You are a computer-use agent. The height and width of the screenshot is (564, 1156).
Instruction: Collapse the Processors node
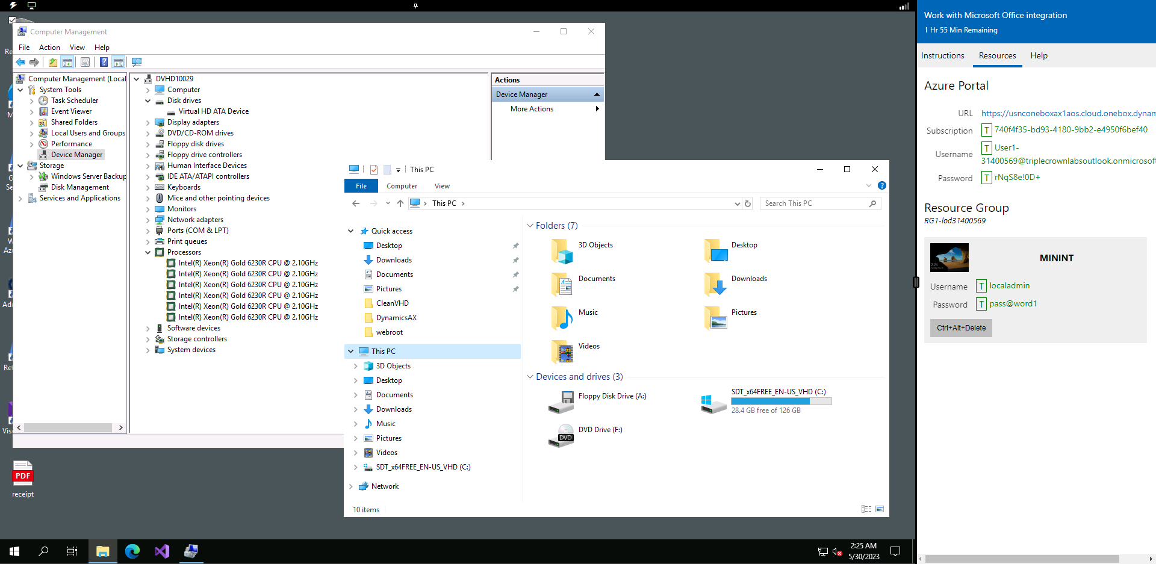(x=148, y=252)
